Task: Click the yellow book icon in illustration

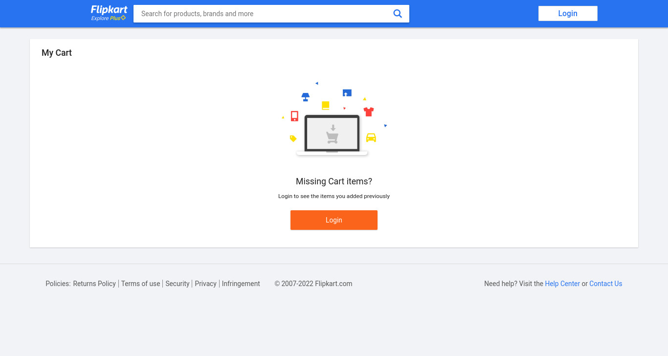Action: click(326, 106)
